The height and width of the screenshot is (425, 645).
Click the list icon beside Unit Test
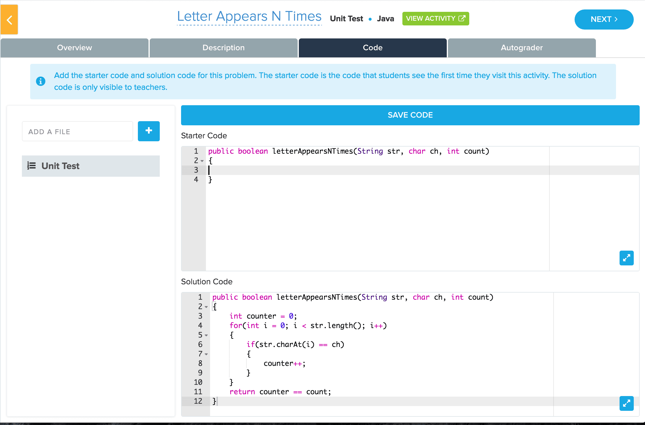click(31, 166)
